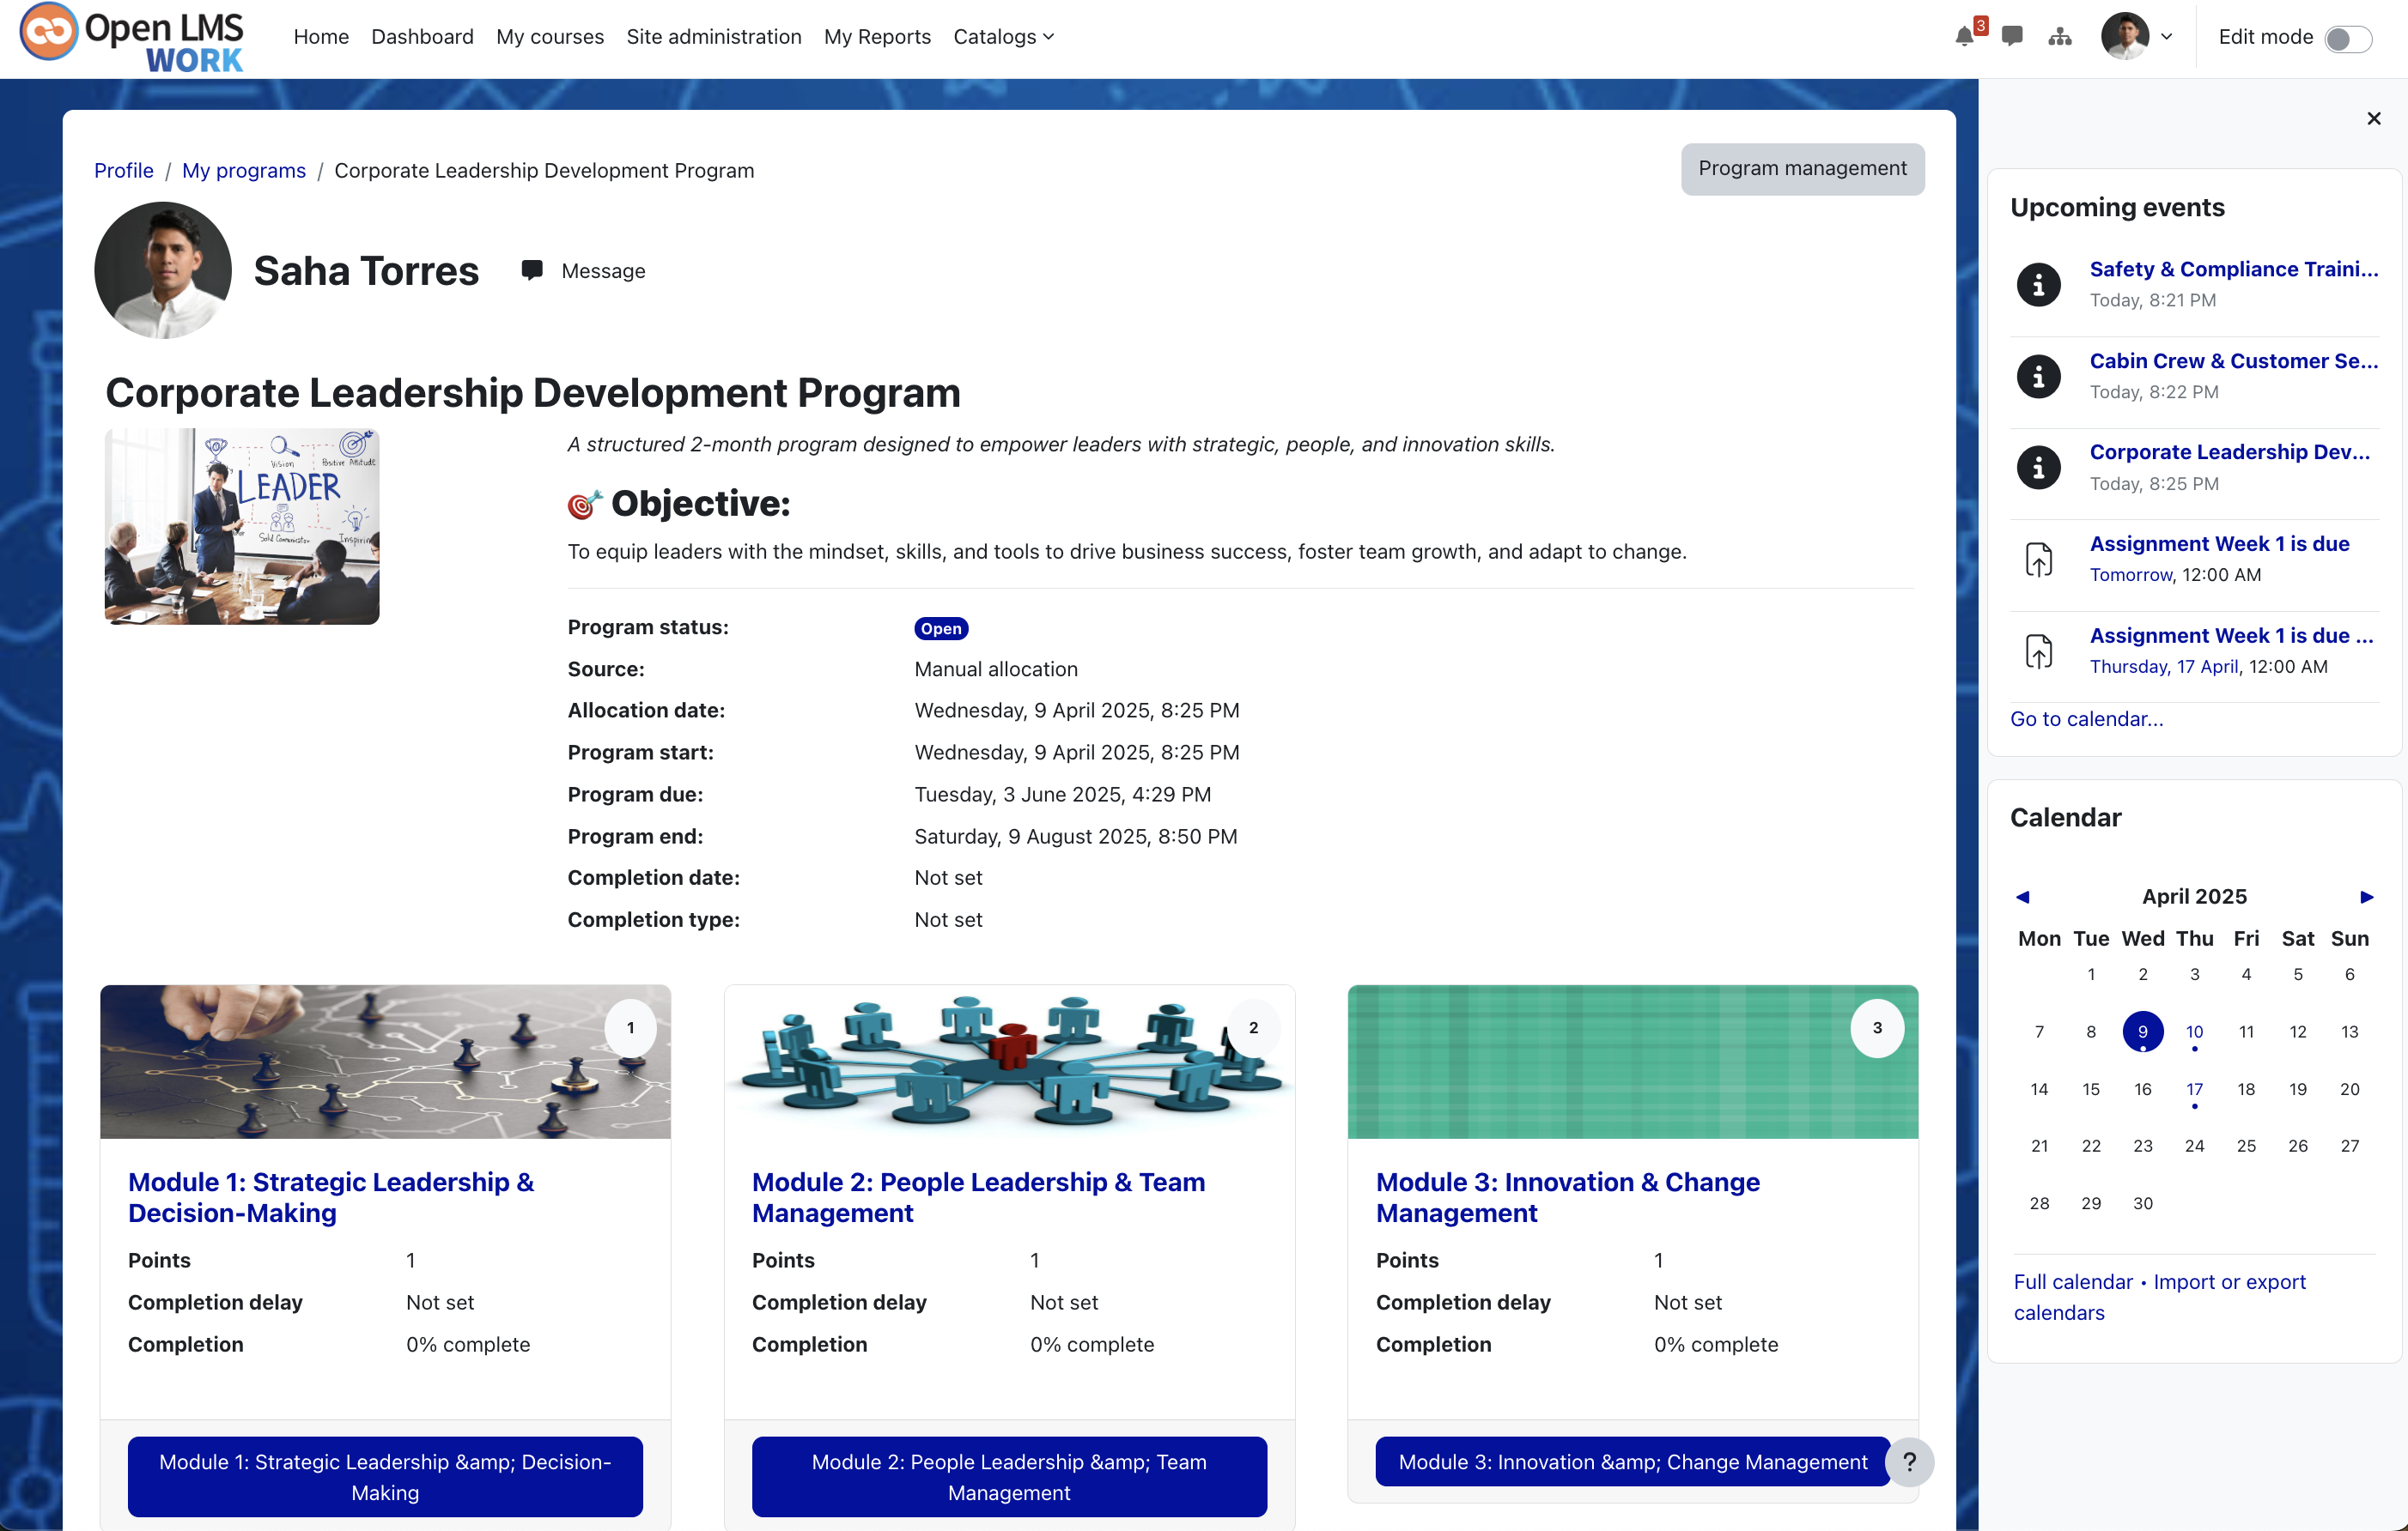The image size is (2408, 1531).
Task: Open Corporate Leadership Dev event link
Action: point(2229,451)
